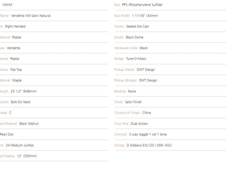Viewport: 226px width, 169px height.
Task: Click the Pearl Dot inlay value
Action: click(7, 134)
